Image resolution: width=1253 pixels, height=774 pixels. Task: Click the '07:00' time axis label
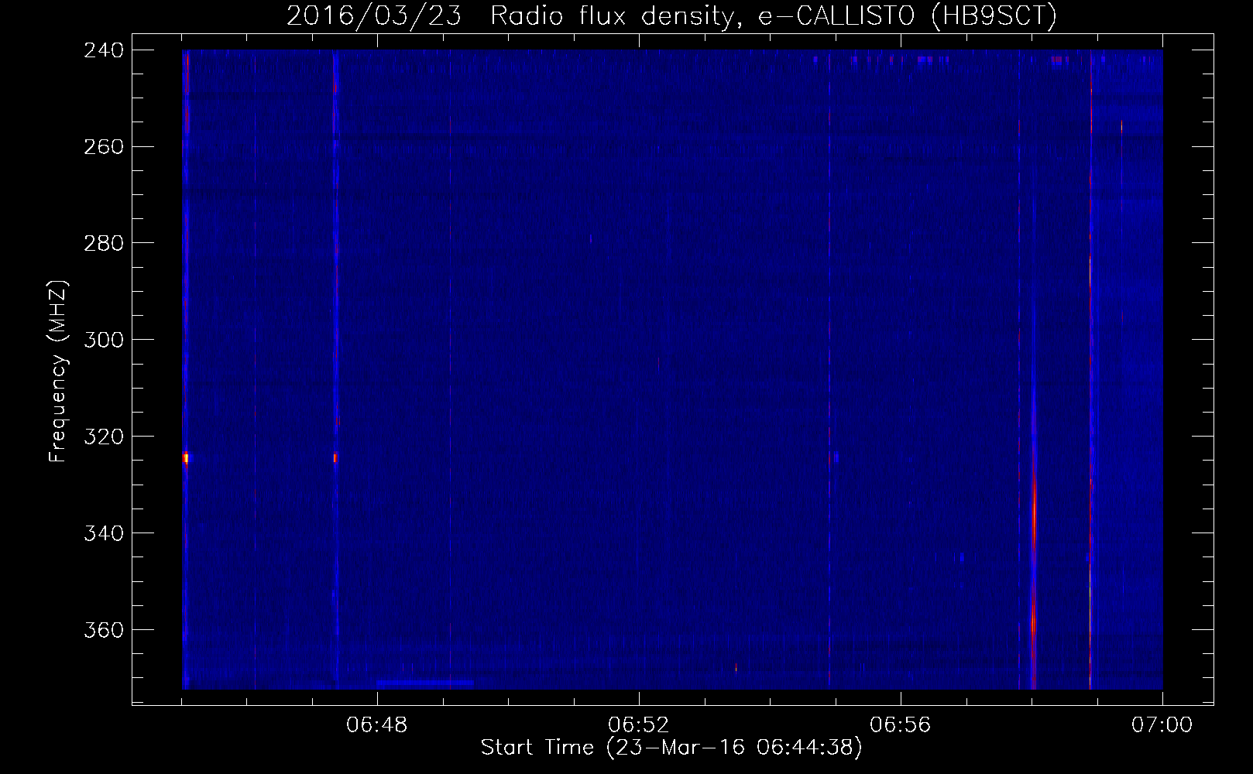click(1162, 726)
